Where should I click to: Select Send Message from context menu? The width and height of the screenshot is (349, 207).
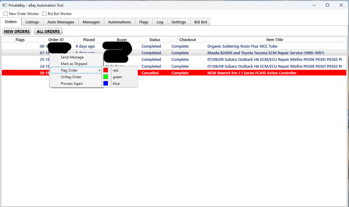pyautogui.click(x=72, y=57)
